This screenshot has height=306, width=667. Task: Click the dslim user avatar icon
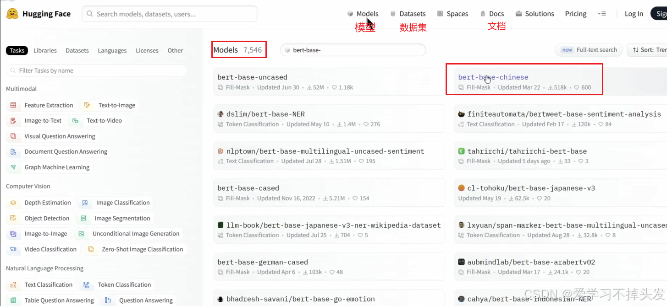pyautogui.click(x=220, y=114)
